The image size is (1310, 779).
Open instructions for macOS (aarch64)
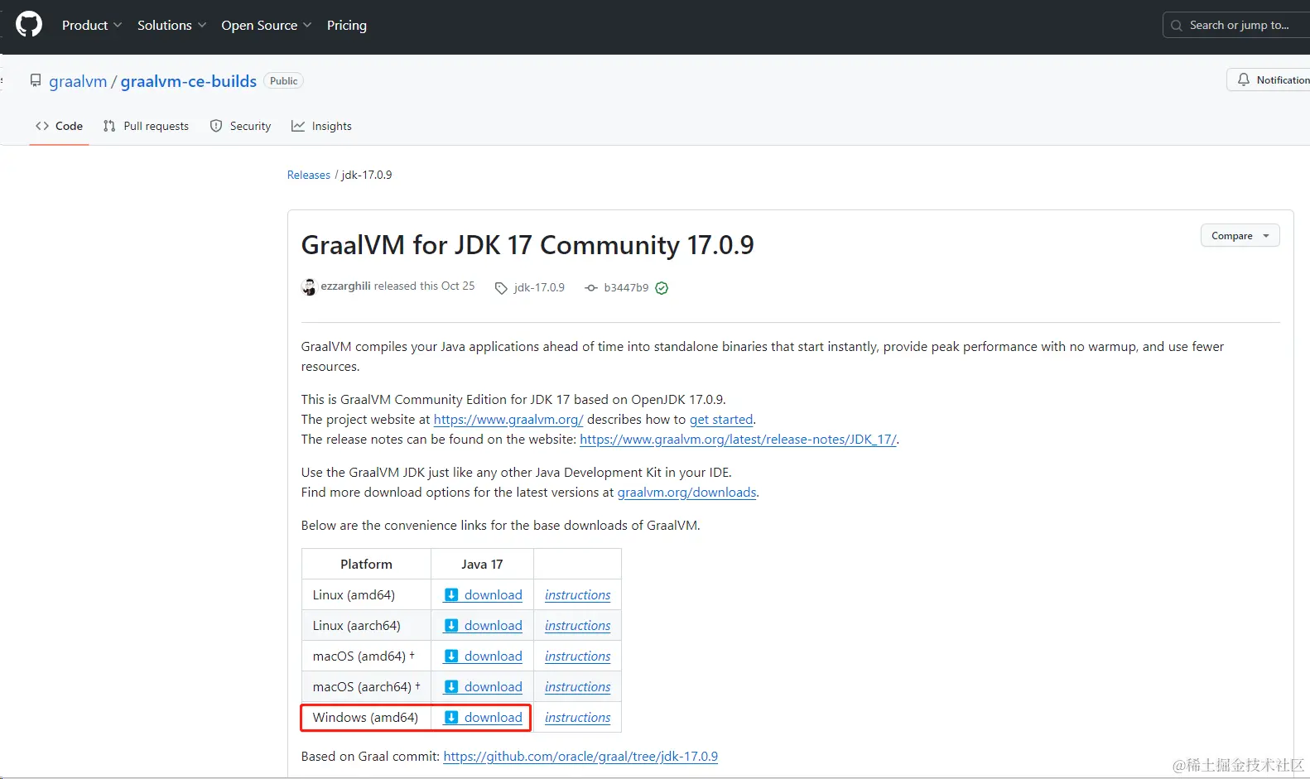tap(577, 687)
